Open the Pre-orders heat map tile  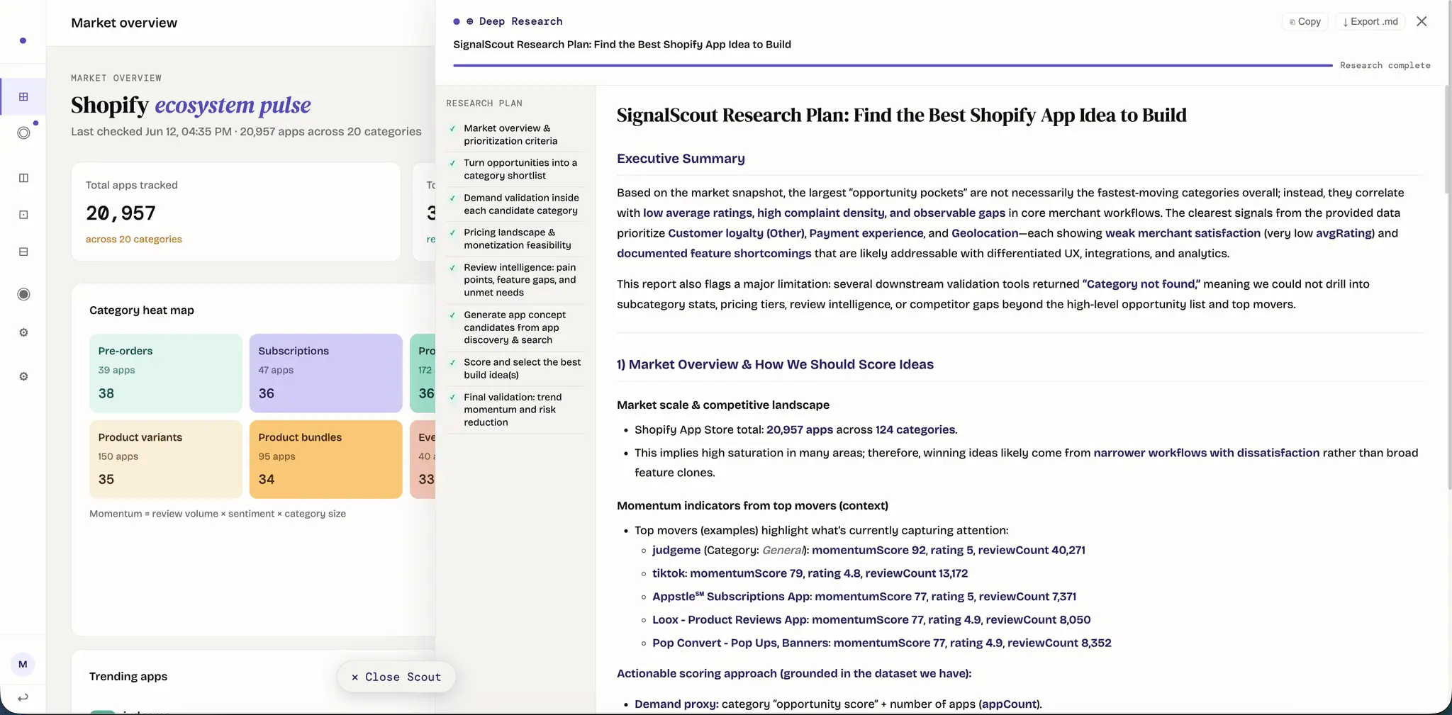pos(166,373)
